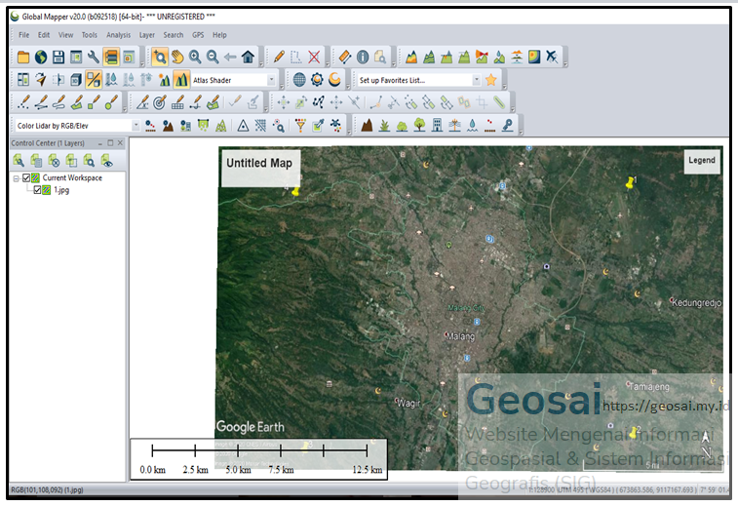Open the Layer menu
Image resolution: width=738 pixels, height=506 pixels.
pyautogui.click(x=147, y=35)
